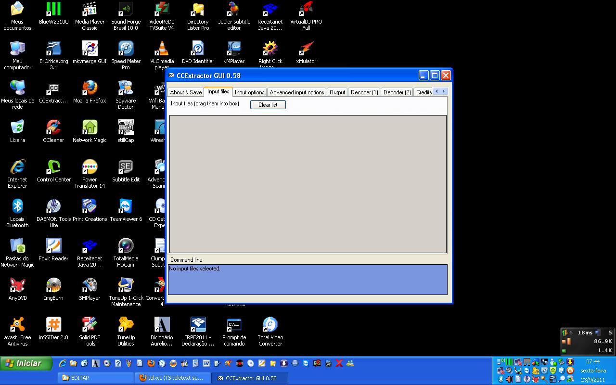The height and width of the screenshot is (385, 616).
Task: Launch Firefox from quick launch bar
Action: [x=151, y=363]
